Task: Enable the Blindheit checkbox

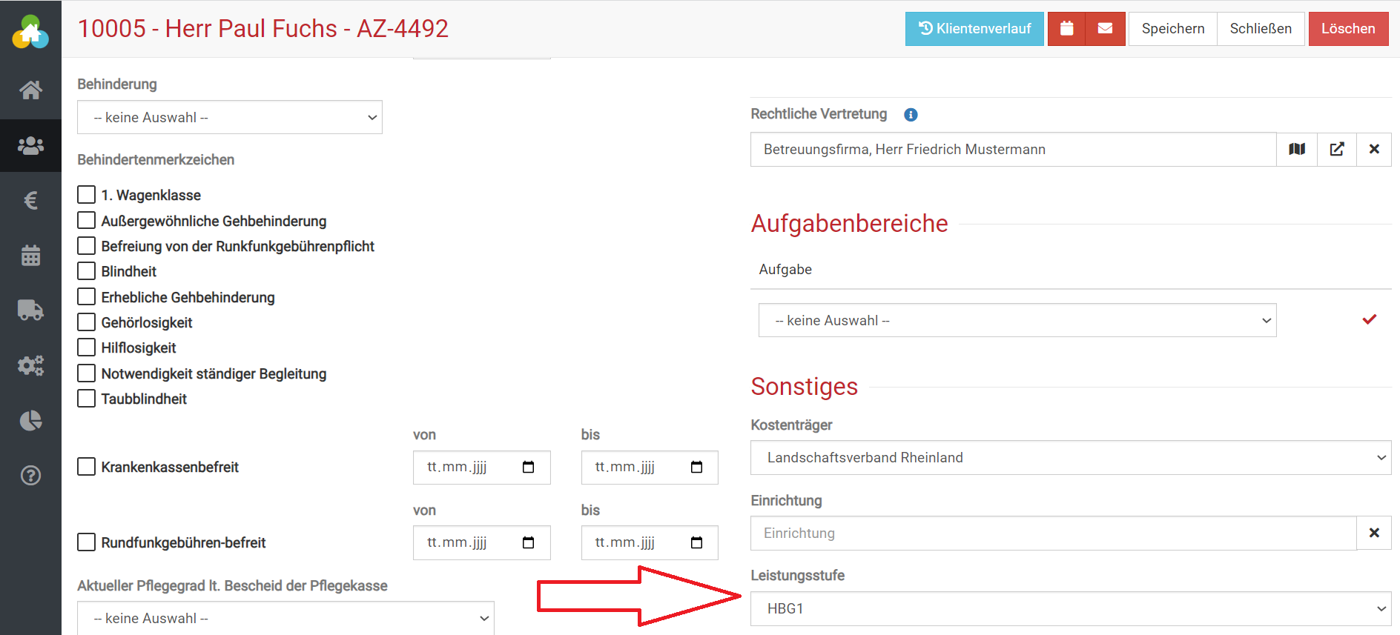Action: point(87,271)
